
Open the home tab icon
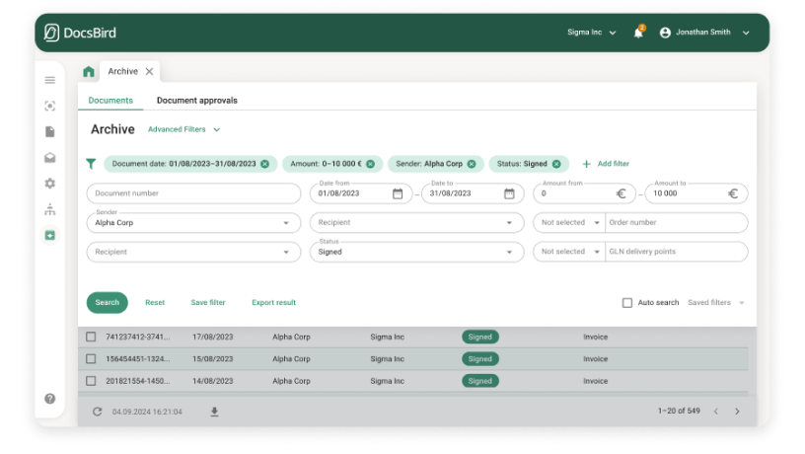[x=89, y=72]
